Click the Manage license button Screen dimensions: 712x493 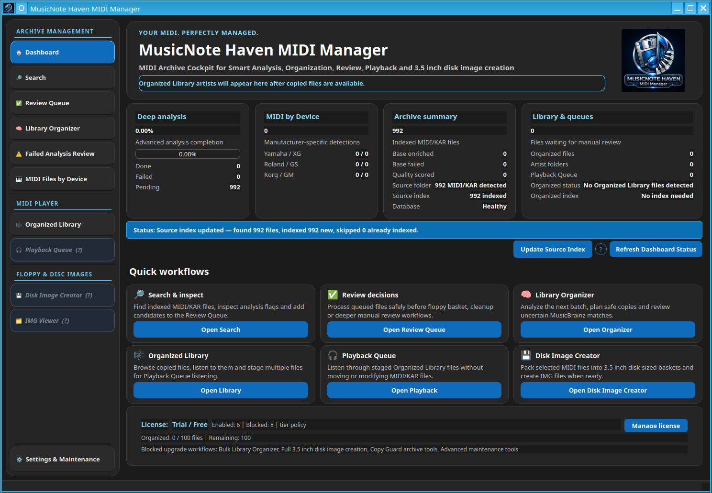(x=656, y=426)
